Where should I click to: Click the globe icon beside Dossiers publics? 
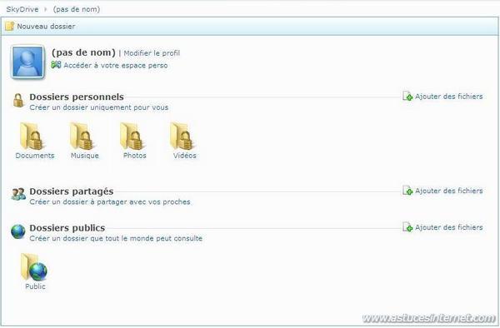click(17, 231)
